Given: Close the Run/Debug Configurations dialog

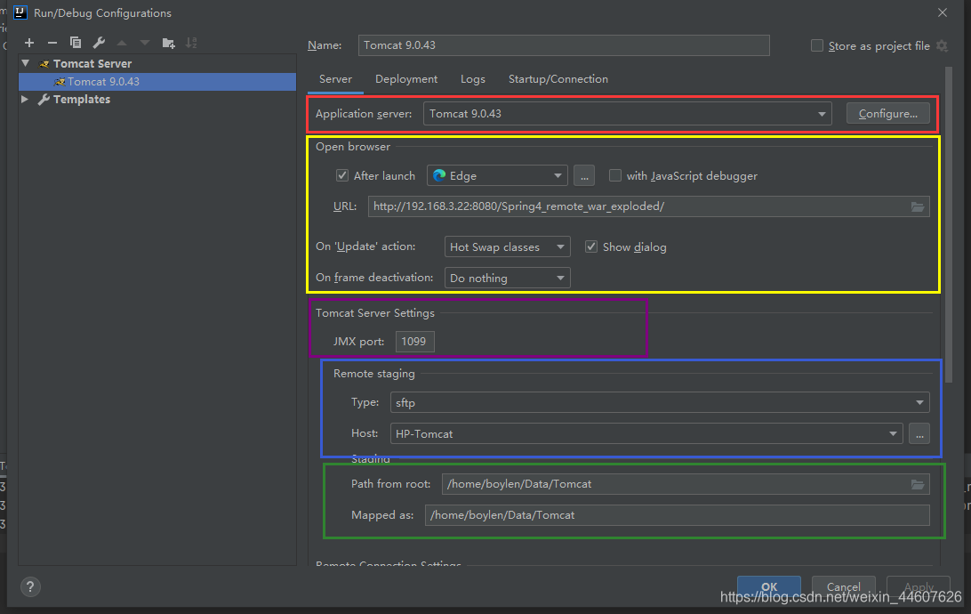Looking at the screenshot, I should [x=942, y=12].
